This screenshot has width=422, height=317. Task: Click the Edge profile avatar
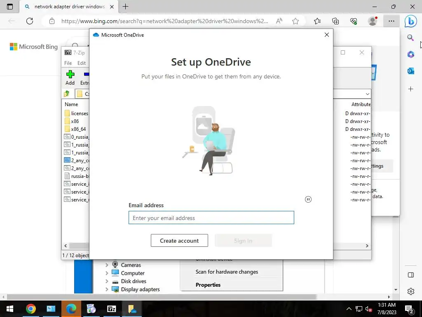(373, 21)
